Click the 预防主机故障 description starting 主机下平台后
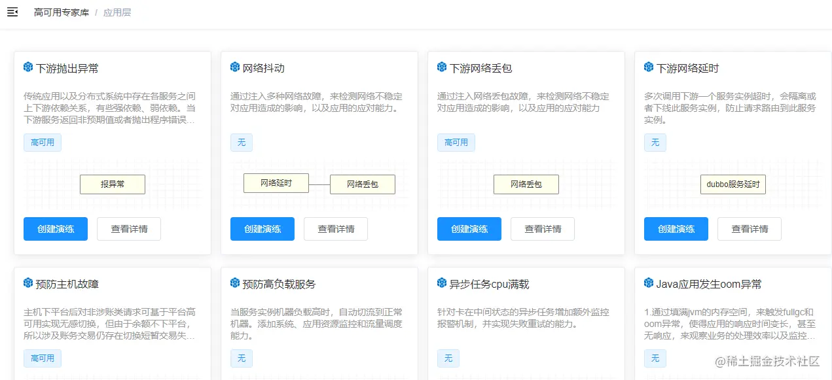Image resolution: width=832 pixels, height=380 pixels. click(x=109, y=324)
